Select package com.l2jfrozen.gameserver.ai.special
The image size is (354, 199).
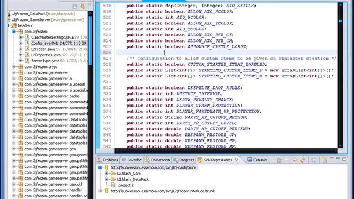coord(55,85)
